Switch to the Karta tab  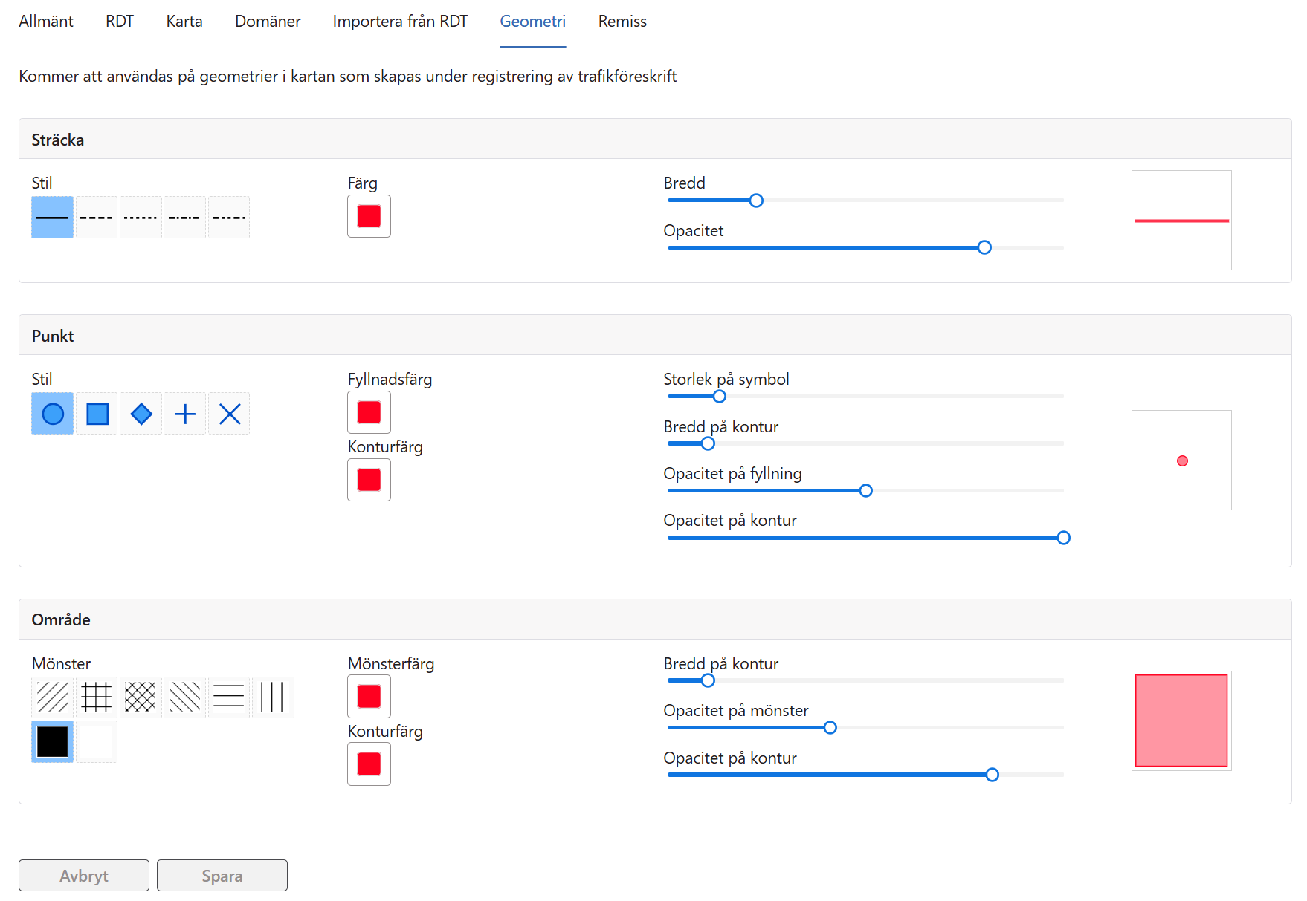click(x=184, y=22)
